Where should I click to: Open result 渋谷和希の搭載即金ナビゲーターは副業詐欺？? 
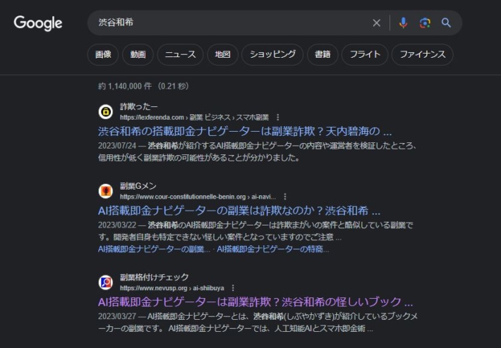pos(245,131)
